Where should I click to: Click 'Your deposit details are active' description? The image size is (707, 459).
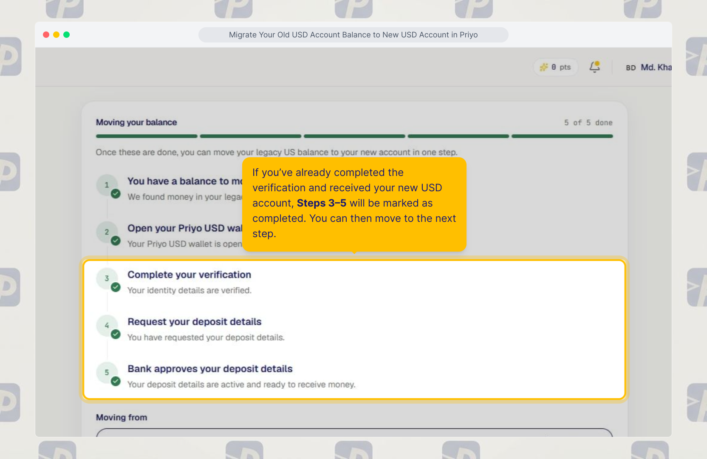(x=241, y=385)
